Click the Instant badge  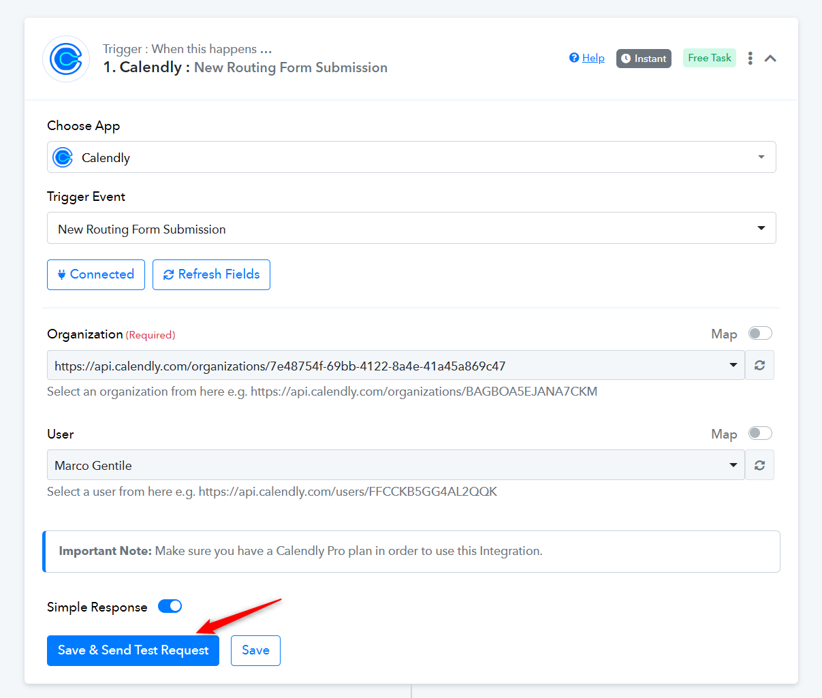(644, 59)
